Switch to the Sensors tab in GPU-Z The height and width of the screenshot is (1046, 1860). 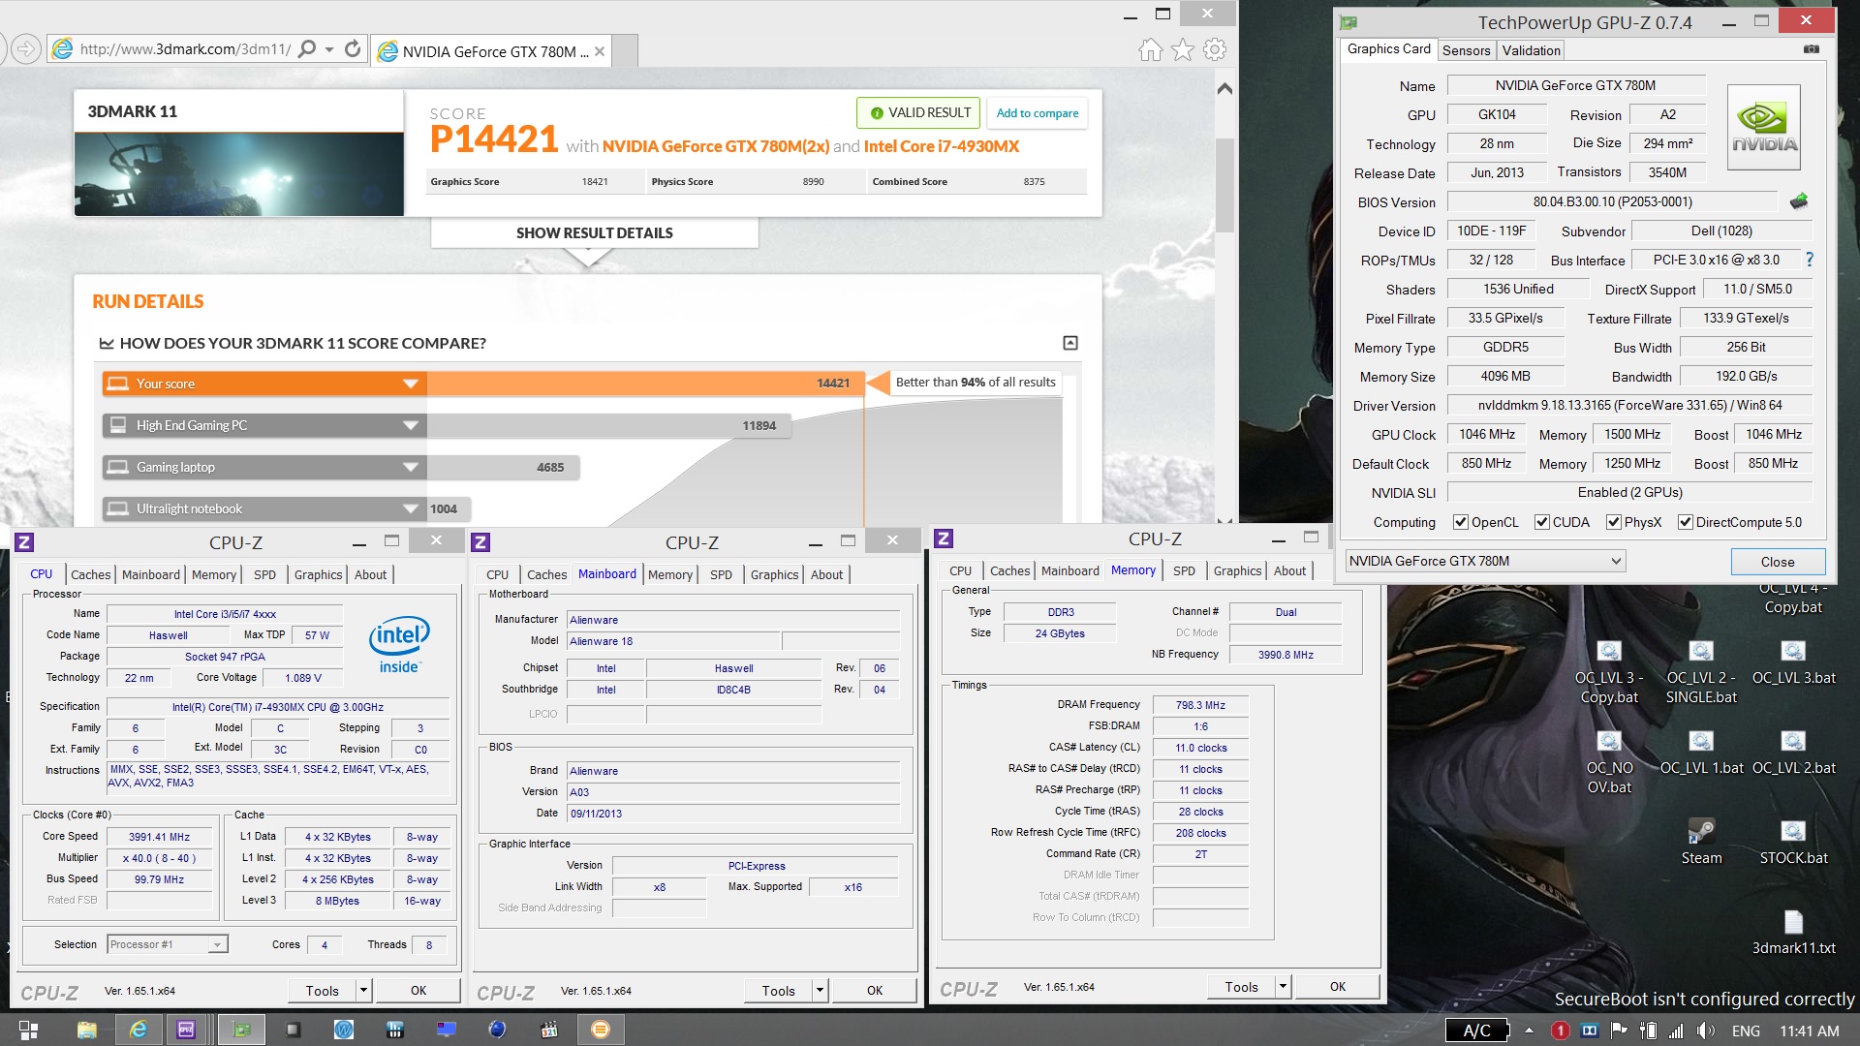pos(1466,50)
